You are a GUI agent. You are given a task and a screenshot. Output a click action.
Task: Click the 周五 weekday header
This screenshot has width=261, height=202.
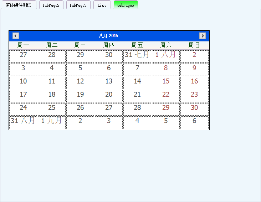coord(137,45)
